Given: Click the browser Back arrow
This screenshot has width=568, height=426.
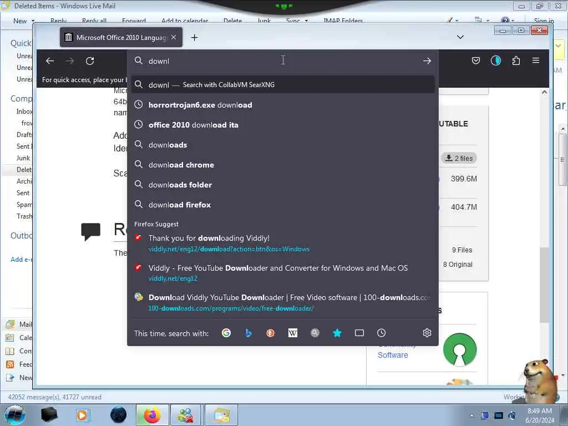Looking at the screenshot, I should (50, 61).
